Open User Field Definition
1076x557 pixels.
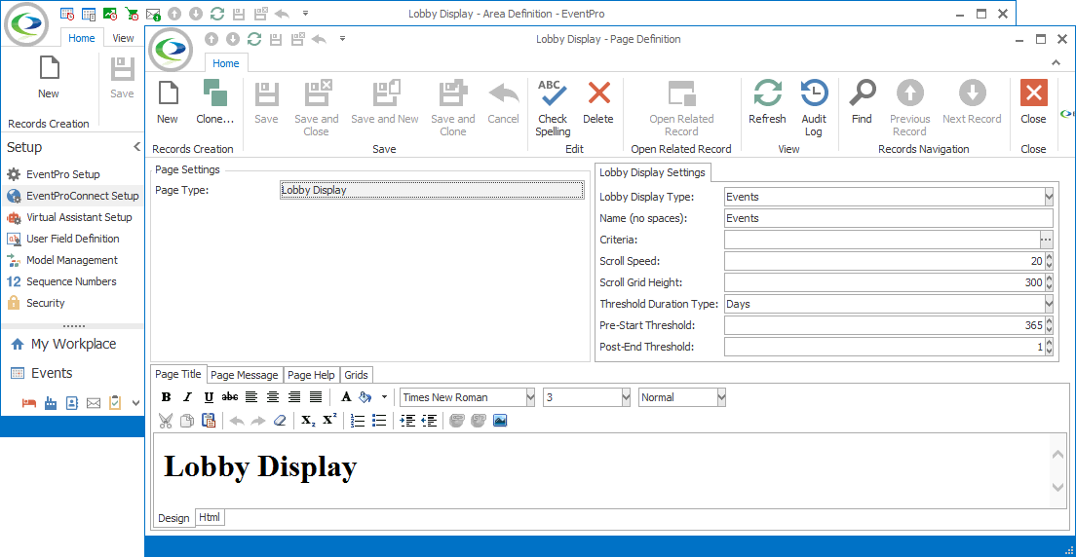73,239
